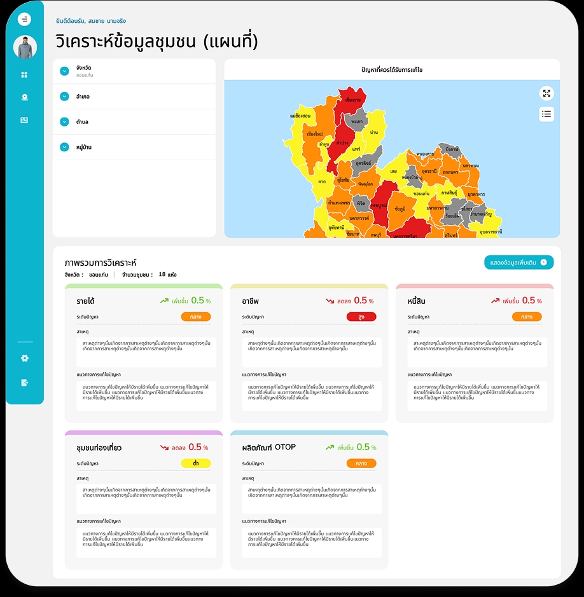
Task: Select แม่ฮ่องสอน province on the map
Action: click(x=300, y=115)
